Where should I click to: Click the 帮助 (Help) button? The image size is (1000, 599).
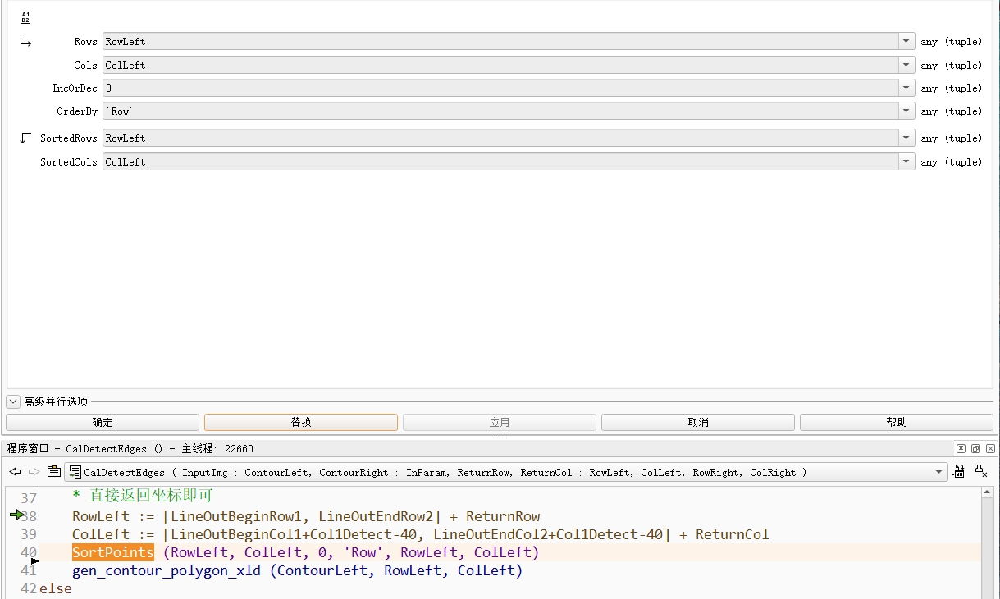(x=897, y=422)
